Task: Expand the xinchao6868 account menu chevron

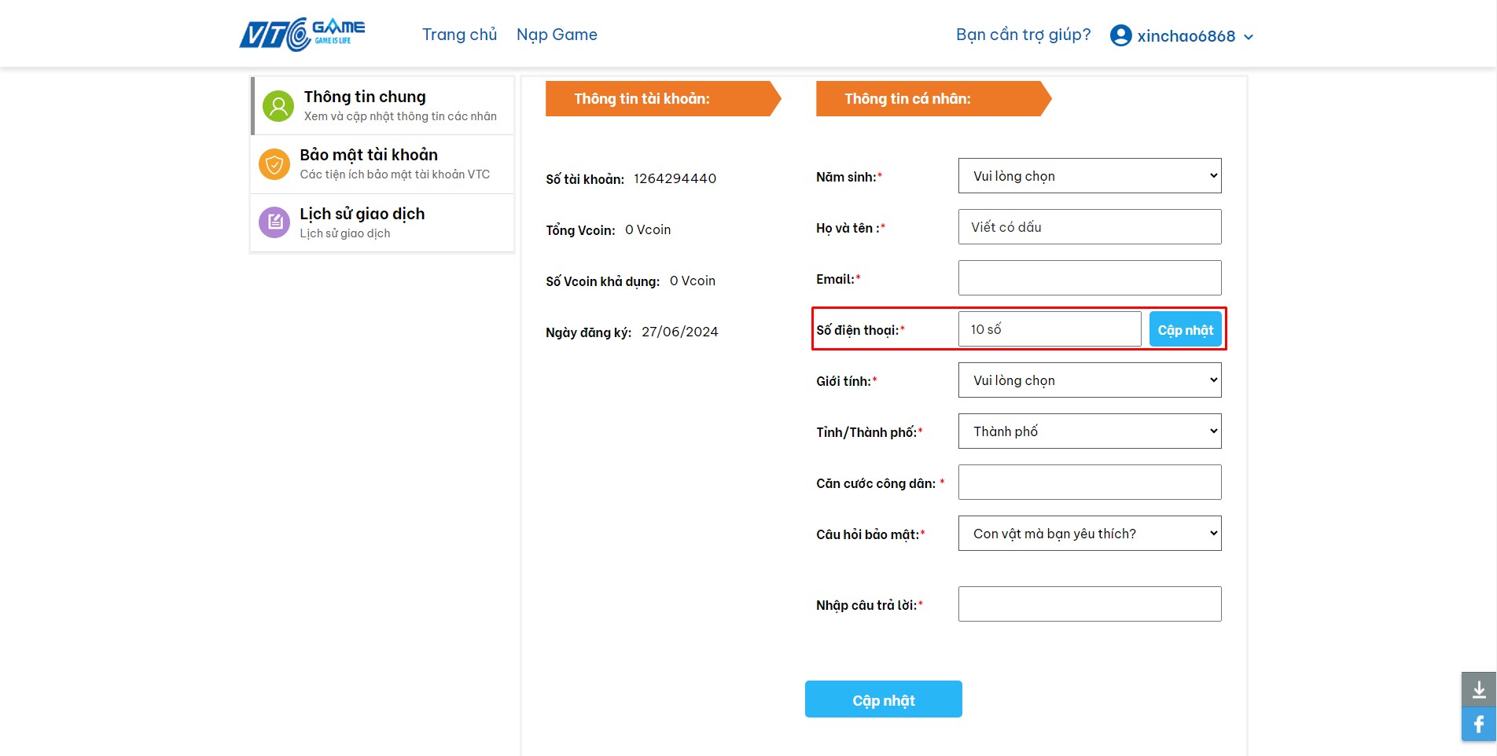Action: [1249, 37]
